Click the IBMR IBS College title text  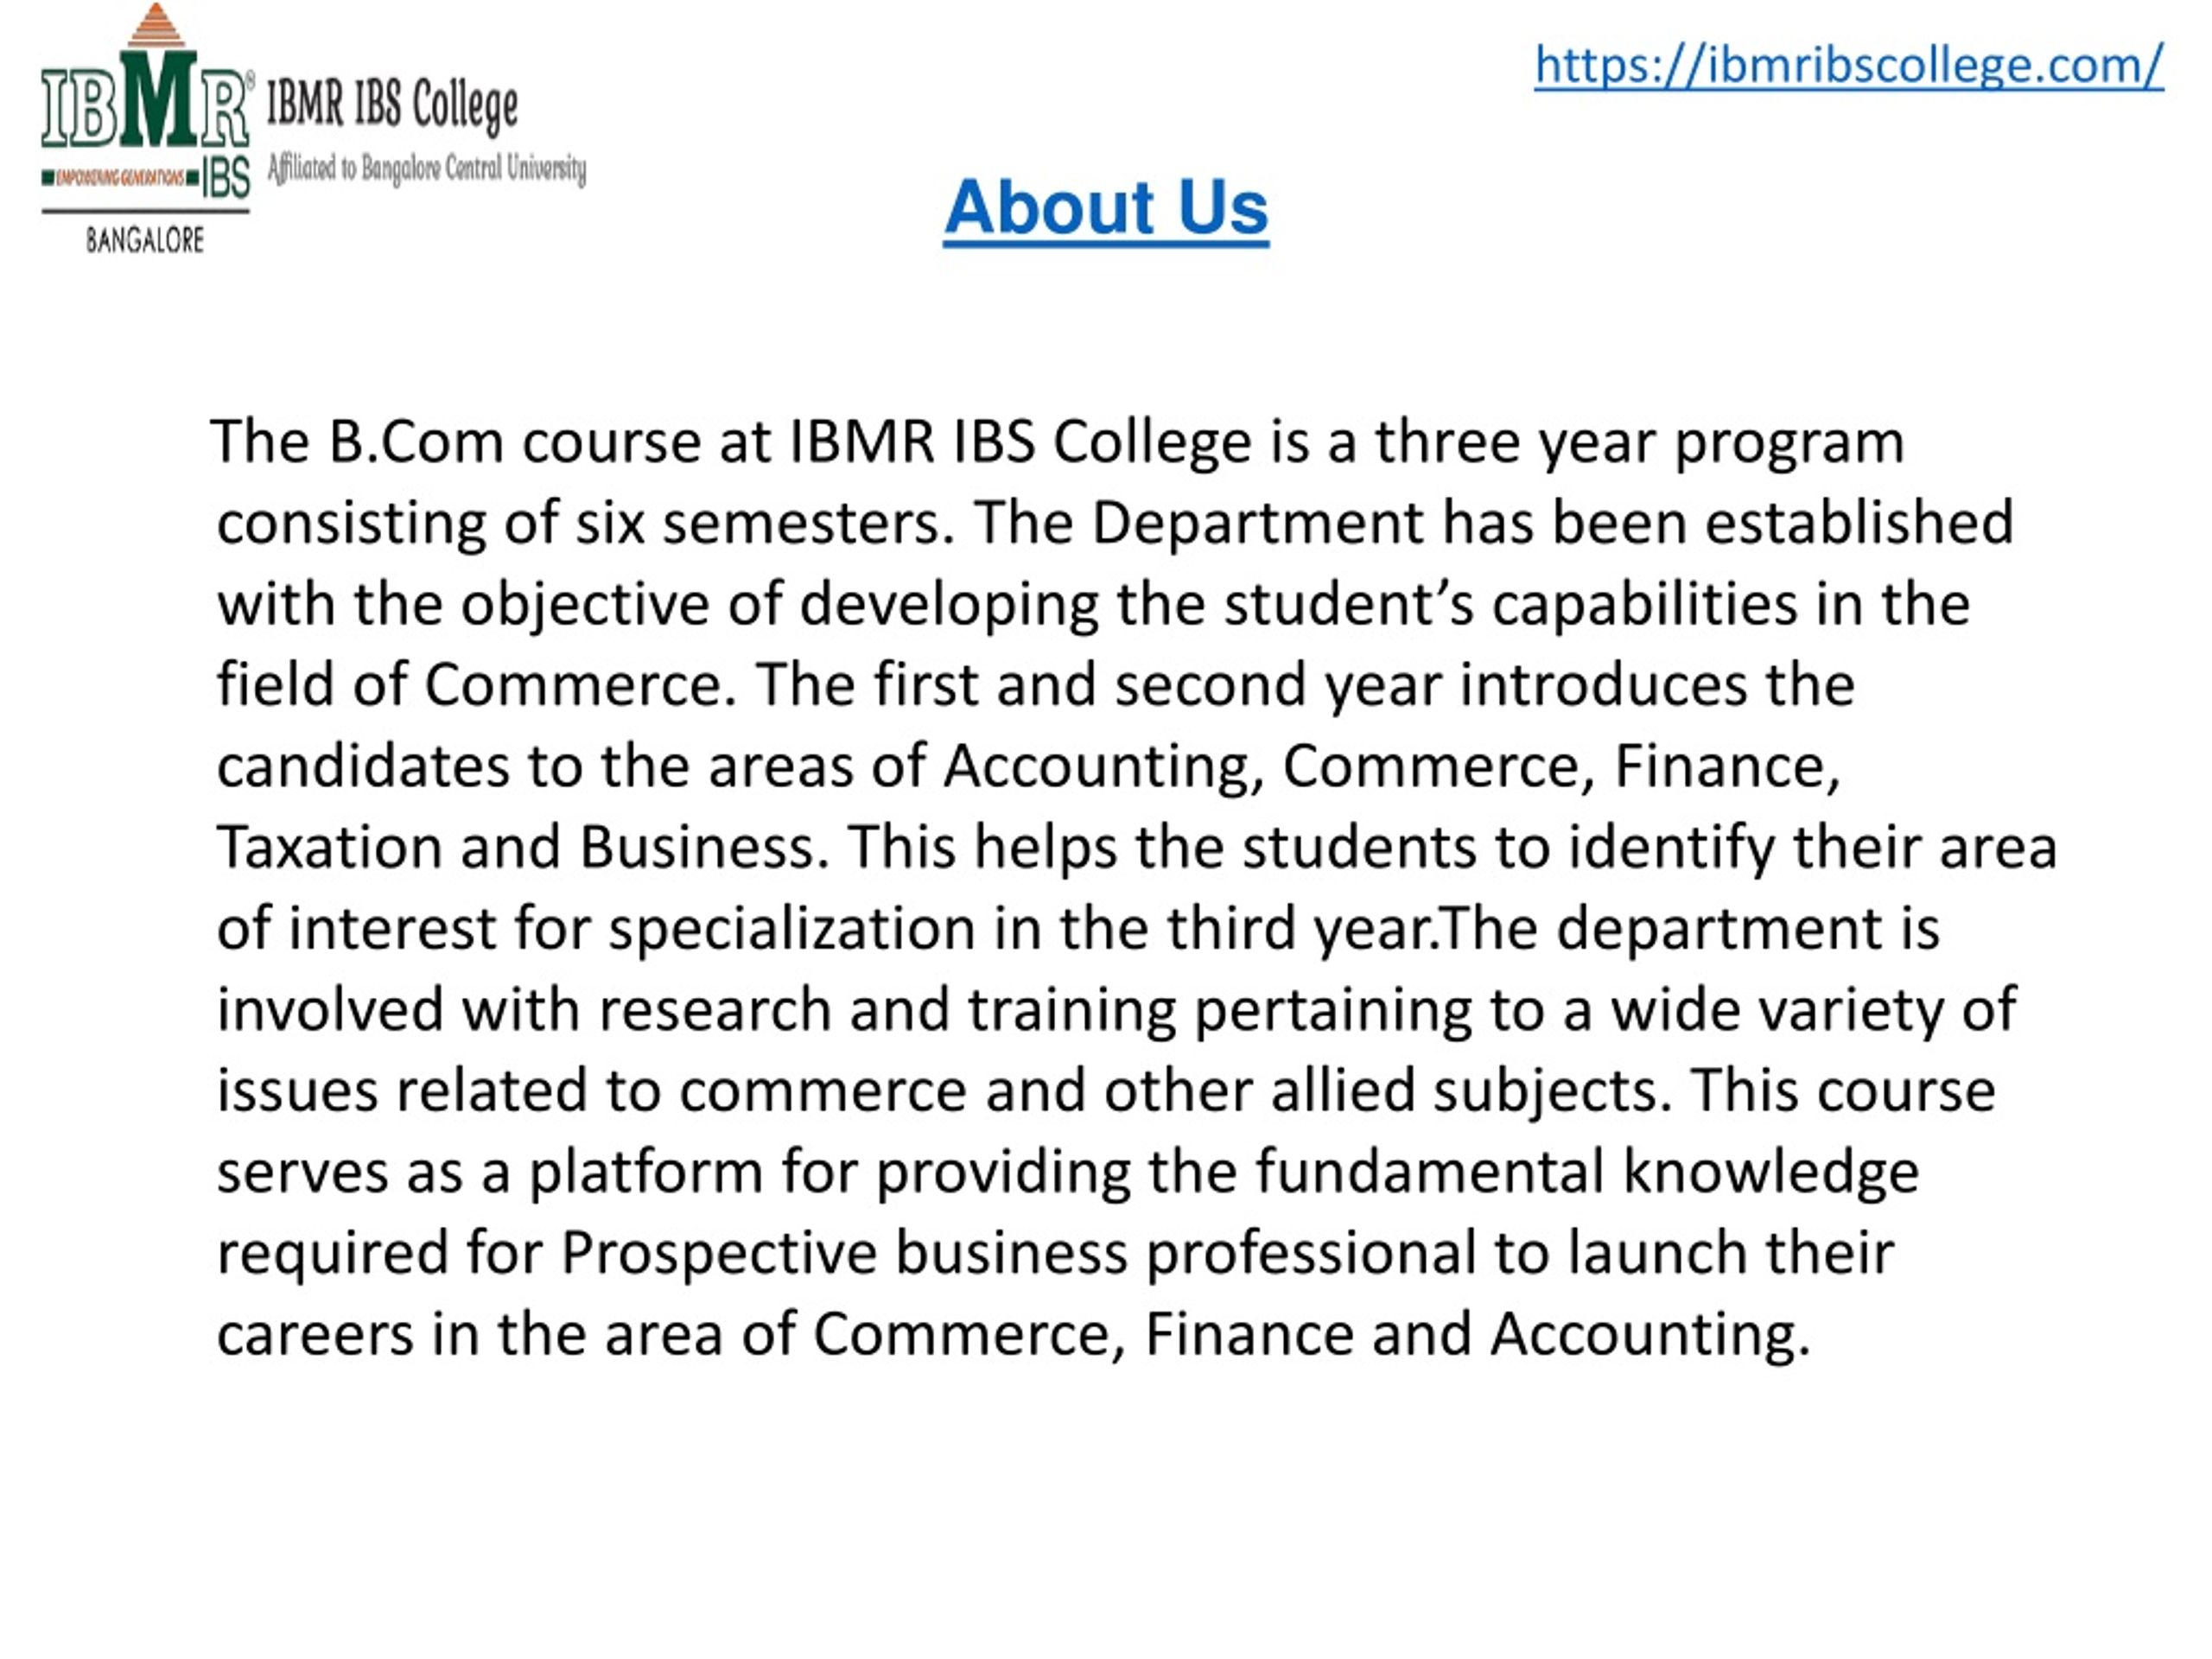coord(393,106)
